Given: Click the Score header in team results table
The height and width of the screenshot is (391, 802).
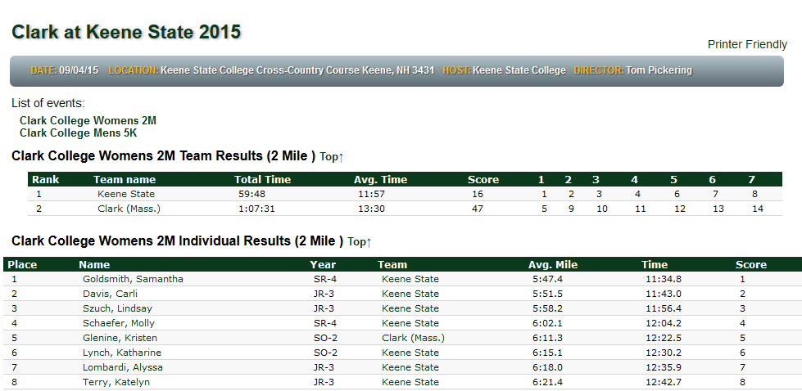Looking at the screenshot, I should tap(483, 180).
